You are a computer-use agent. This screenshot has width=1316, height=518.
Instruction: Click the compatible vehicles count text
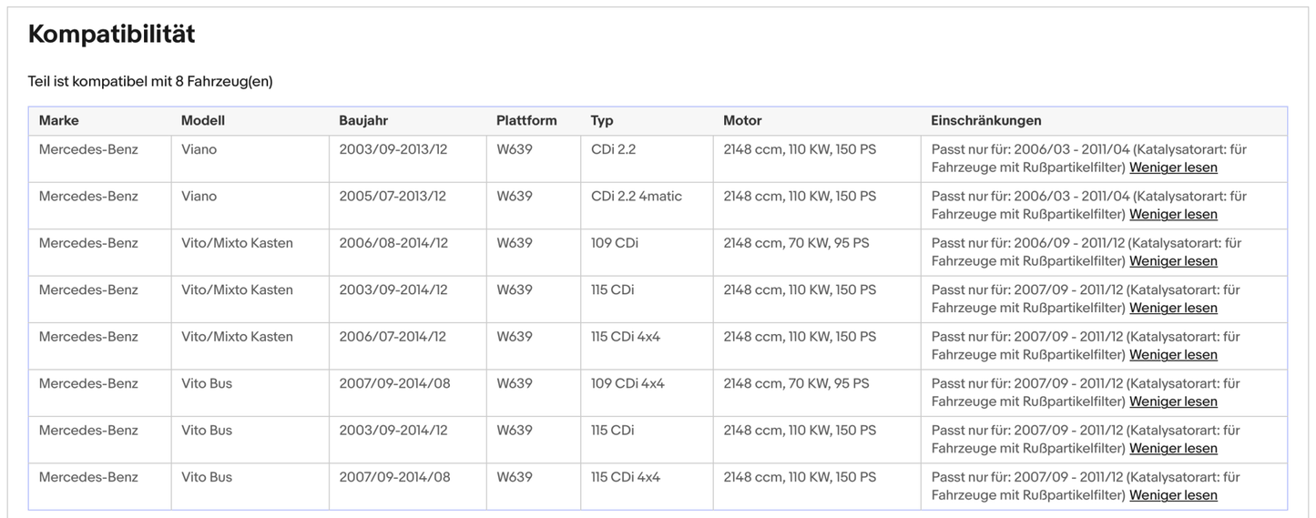click(150, 82)
